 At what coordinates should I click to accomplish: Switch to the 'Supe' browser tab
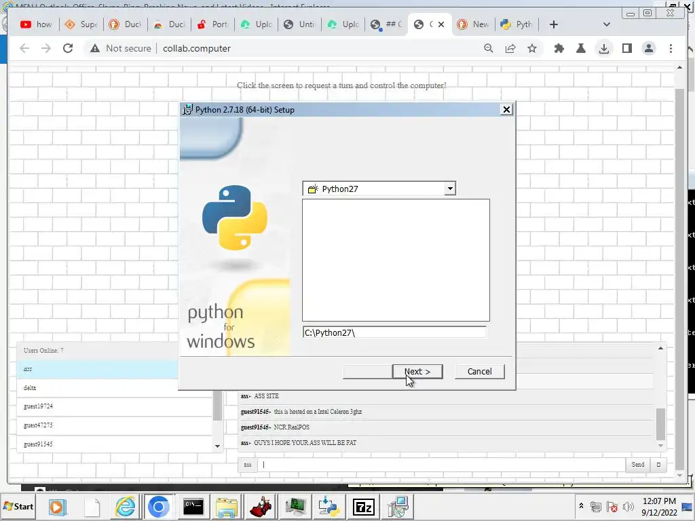[x=81, y=24]
